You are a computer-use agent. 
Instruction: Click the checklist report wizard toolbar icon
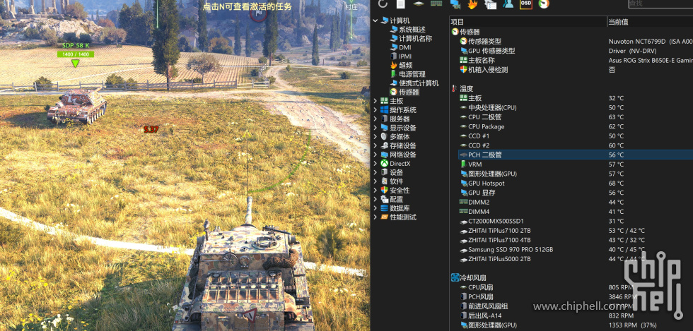pos(490,4)
